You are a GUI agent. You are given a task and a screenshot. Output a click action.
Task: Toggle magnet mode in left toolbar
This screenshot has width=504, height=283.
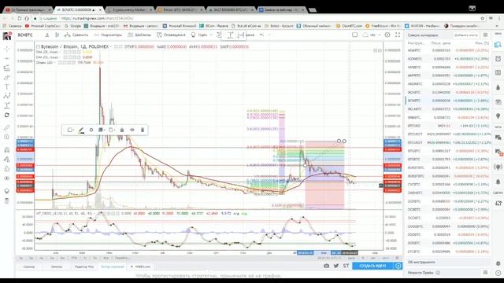coord(7,150)
